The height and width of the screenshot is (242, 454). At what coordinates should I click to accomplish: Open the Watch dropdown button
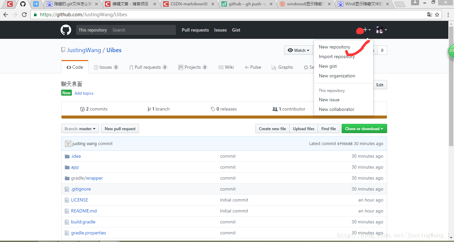tap(298, 50)
